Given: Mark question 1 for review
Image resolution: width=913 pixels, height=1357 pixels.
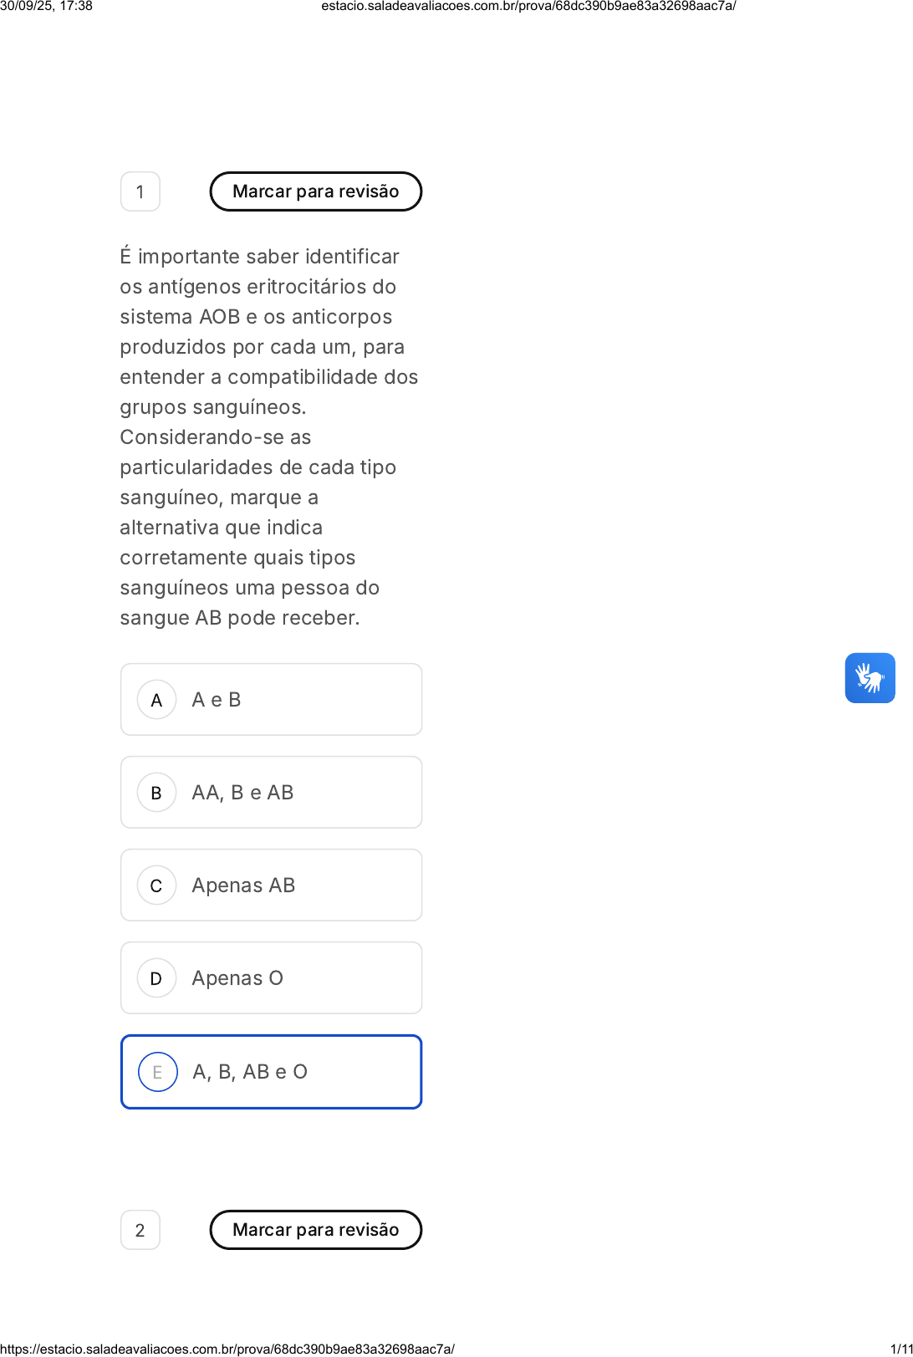Looking at the screenshot, I should pos(316,191).
